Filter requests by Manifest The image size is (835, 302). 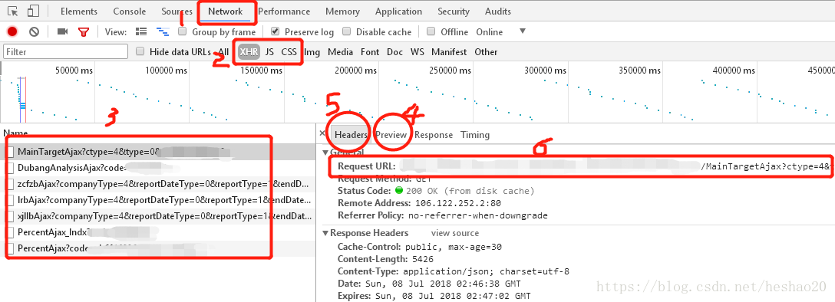pyautogui.click(x=449, y=51)
